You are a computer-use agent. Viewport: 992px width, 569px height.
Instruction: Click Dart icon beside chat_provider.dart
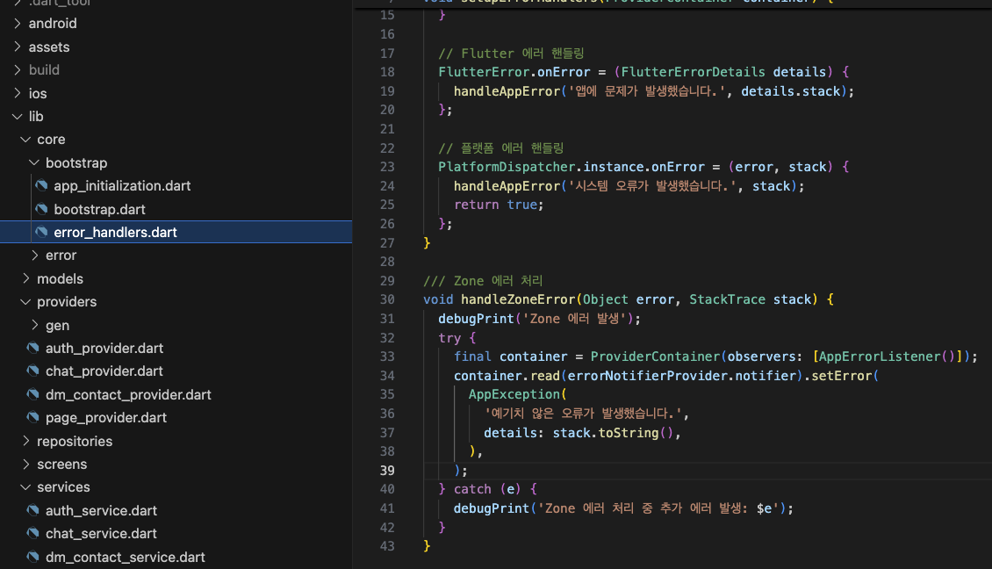(32, 371)
